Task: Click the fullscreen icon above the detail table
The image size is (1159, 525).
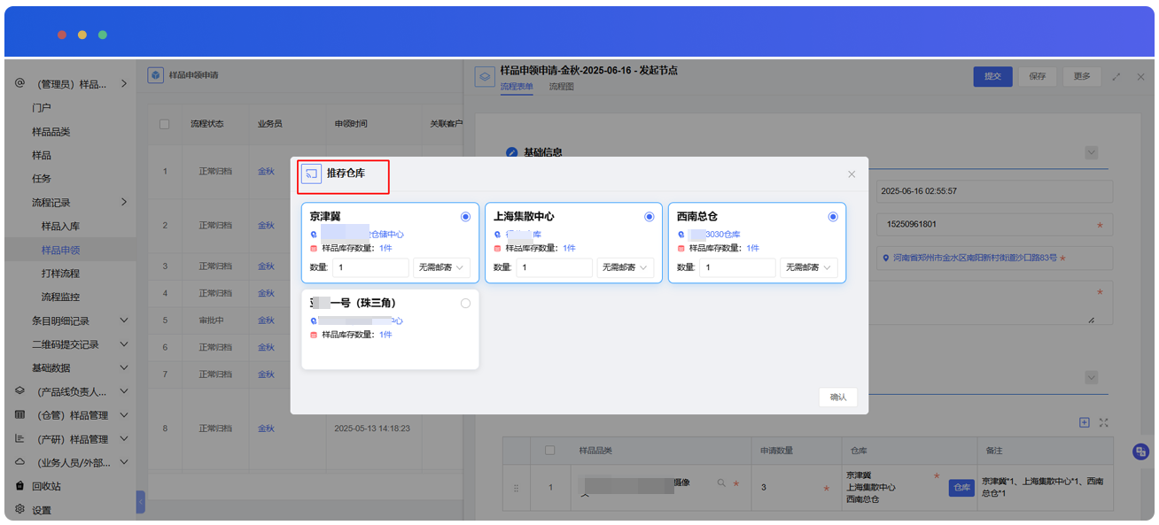Action: (x=1103, y=422)
